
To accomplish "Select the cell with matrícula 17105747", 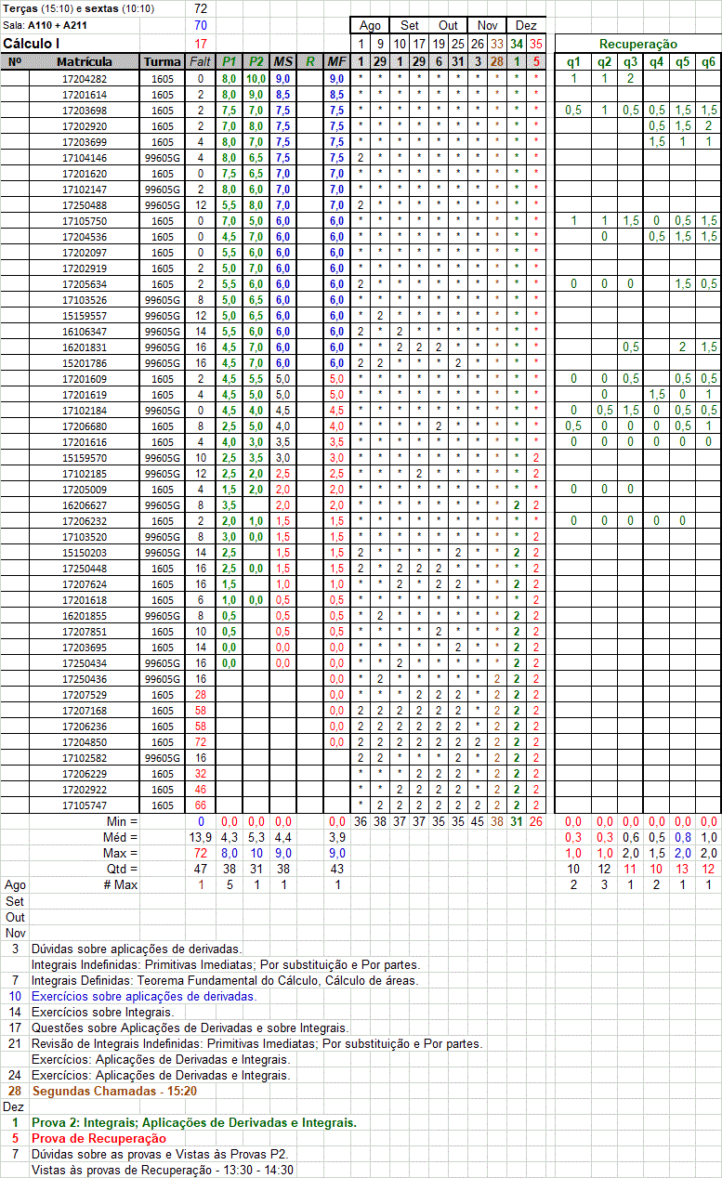I will [85, 805].
